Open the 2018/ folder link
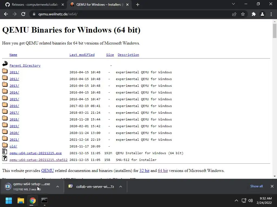The width and height of the screenshot is (277, 207). tap(14, 119)
